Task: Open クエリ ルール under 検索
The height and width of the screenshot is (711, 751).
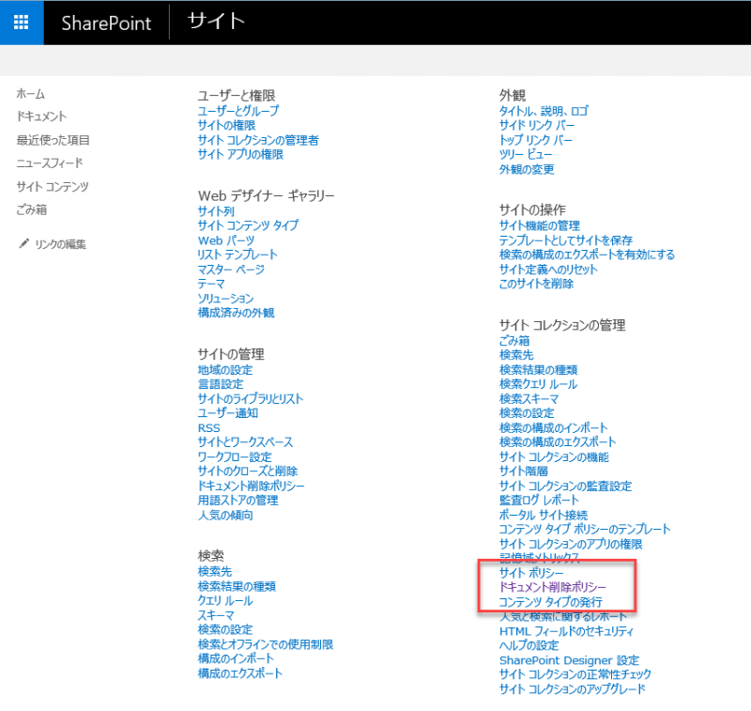Action: point(225,601)
